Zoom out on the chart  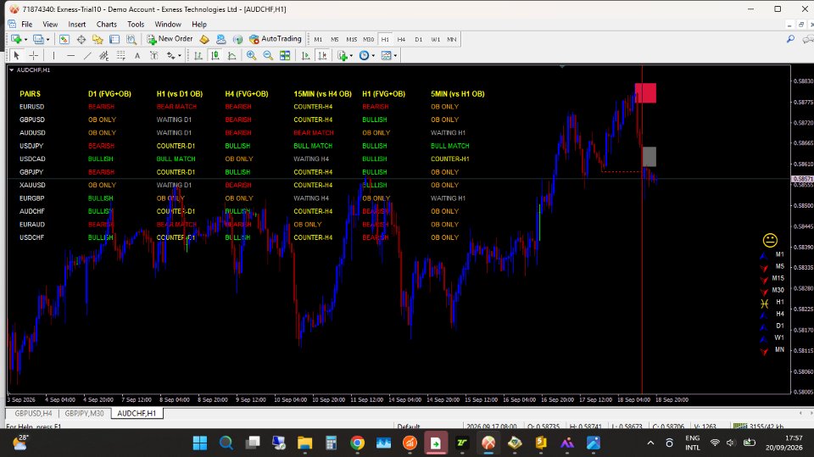click(268, 56)
